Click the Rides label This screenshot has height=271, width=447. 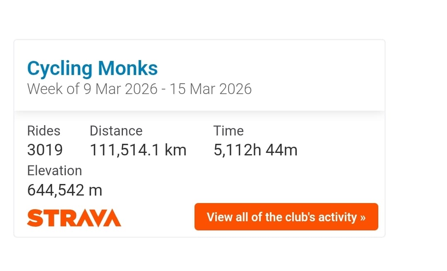coord(43,131)
